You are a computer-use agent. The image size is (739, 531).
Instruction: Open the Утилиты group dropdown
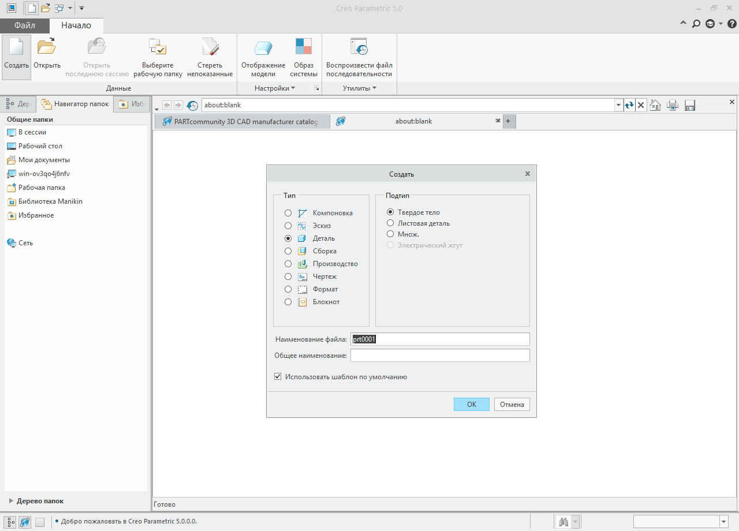coord(359,88)
